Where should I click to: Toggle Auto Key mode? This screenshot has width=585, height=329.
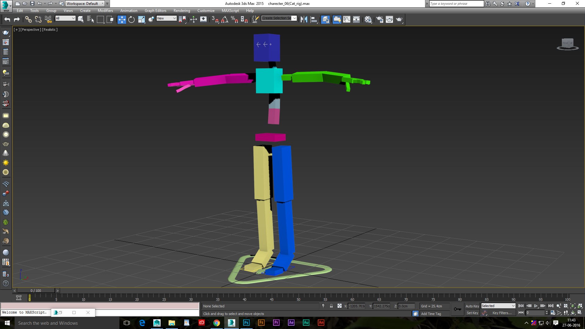[x=472, y=306]
